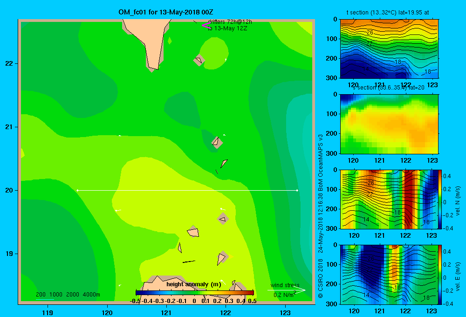Click the "120" longitude tick under the salinity section
This screenshot has height=317, width=466.
[x=353, y=160]
